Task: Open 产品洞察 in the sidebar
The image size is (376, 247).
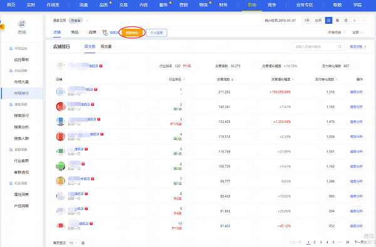Action: (21, 206)
